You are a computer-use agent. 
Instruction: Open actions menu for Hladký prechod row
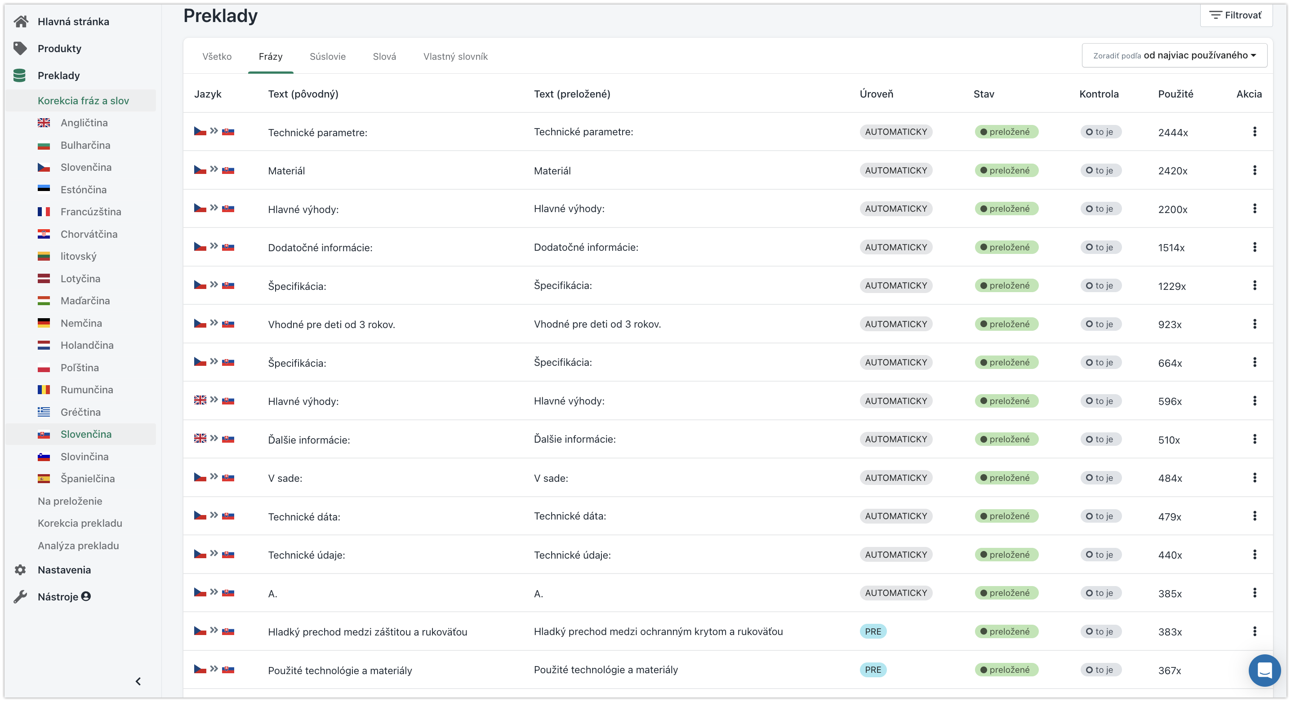(x=1255, y=631)
